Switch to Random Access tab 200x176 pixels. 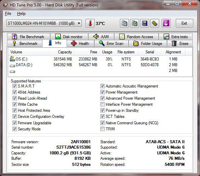pos(136,36)
